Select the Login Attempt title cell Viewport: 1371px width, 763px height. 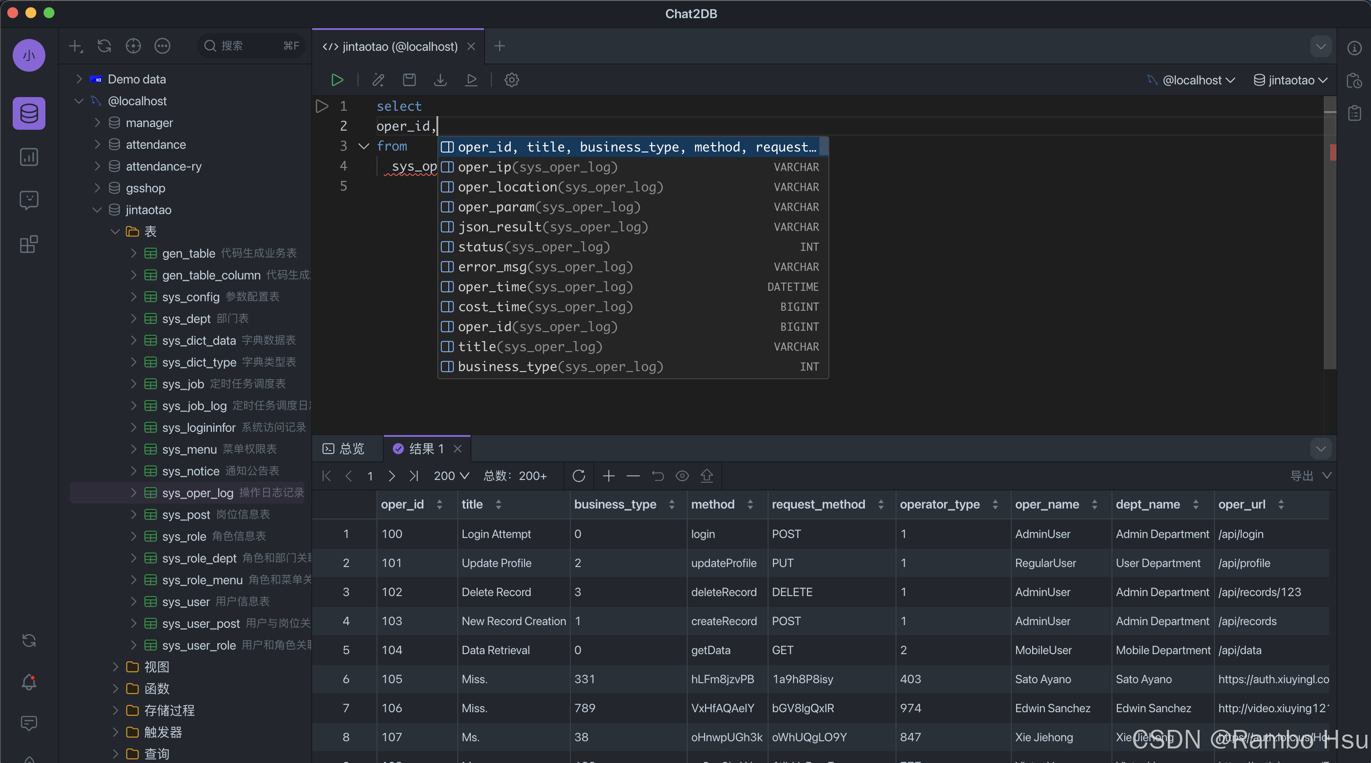pos(513,533)
